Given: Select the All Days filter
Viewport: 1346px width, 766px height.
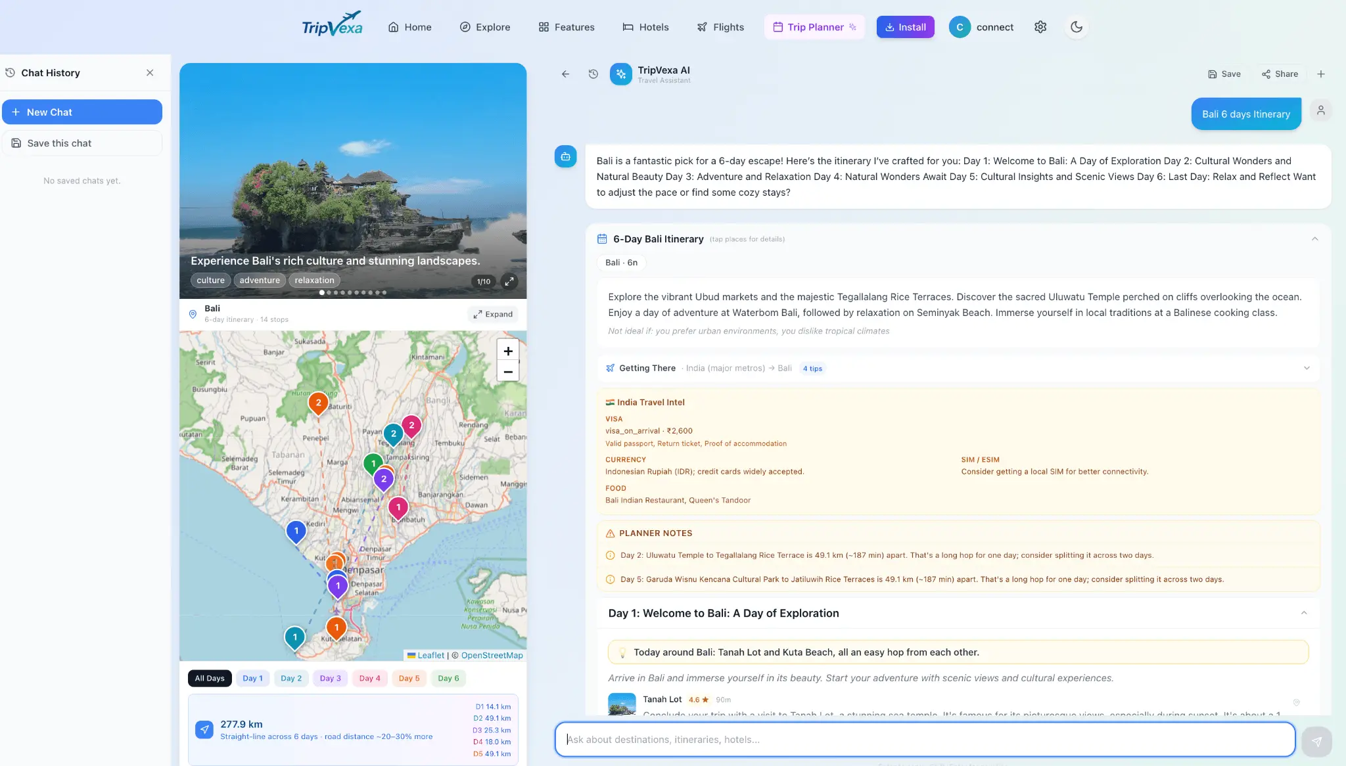Looking at the screenshot, I should pos(210,679).
